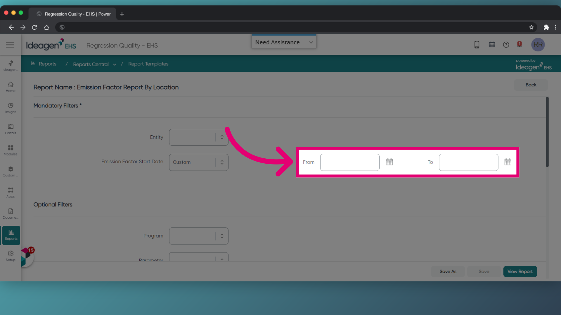Open the Program dropdown
The height and width of the screenshot is (315, 561).
pyautogui.click(x=199, y=236)
